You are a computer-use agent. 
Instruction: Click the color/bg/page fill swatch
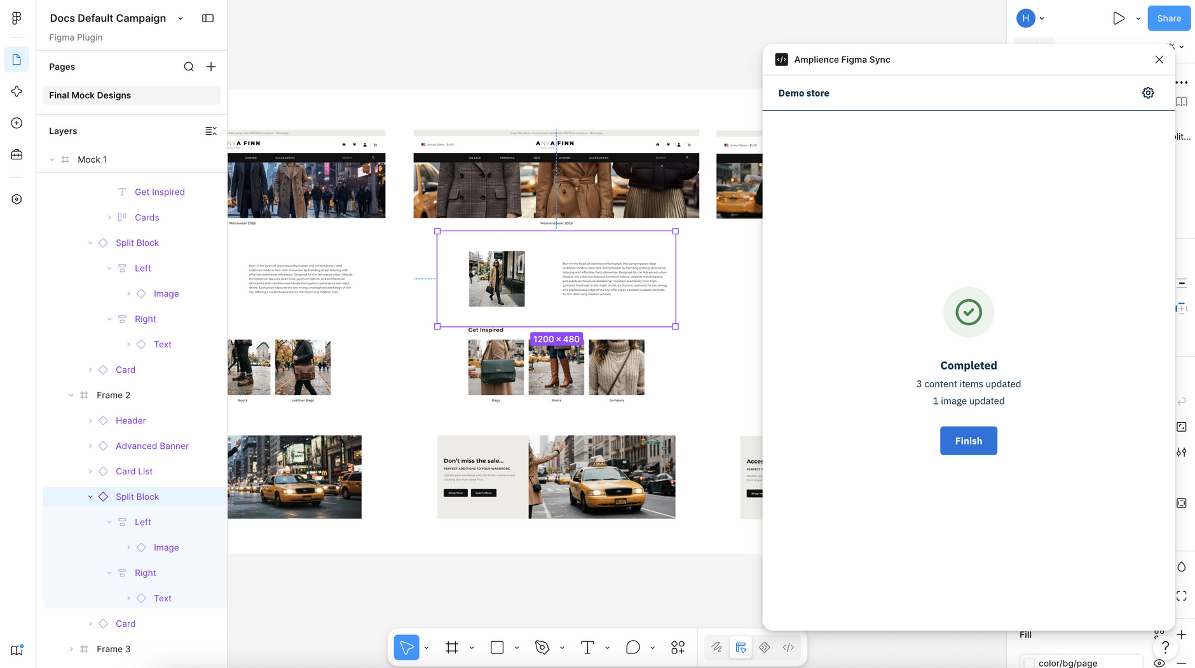click(x=1029, y=663)
